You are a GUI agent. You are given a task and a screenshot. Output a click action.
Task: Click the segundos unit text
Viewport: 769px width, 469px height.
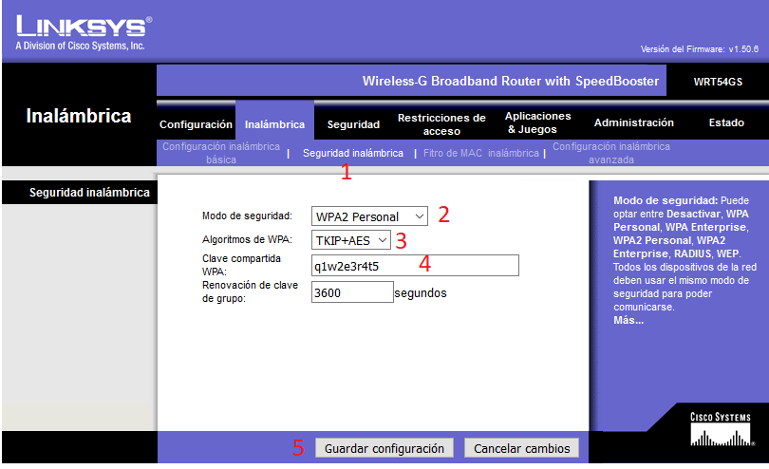point(421,292)
